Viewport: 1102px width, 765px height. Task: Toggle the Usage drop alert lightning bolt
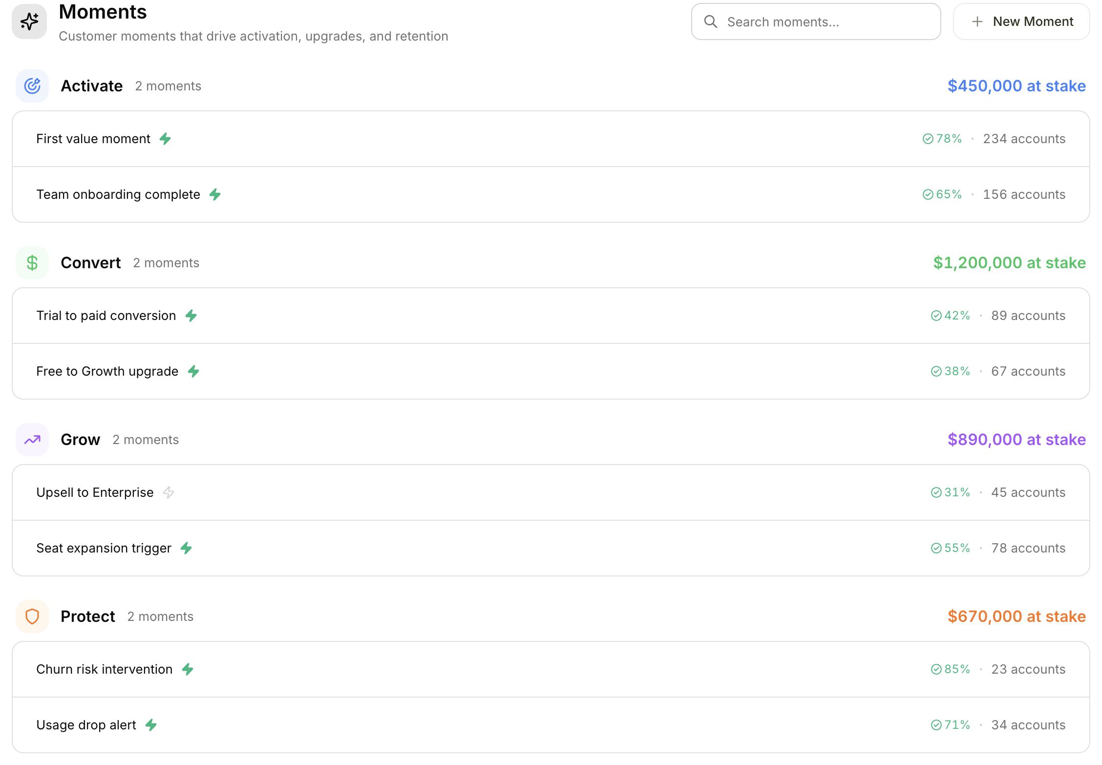click(x=151, y=725)
